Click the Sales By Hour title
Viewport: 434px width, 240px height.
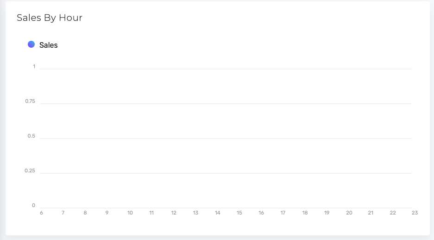pos(50,18)
